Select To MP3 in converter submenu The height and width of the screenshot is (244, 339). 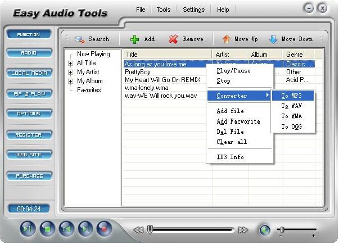point(293,96)
